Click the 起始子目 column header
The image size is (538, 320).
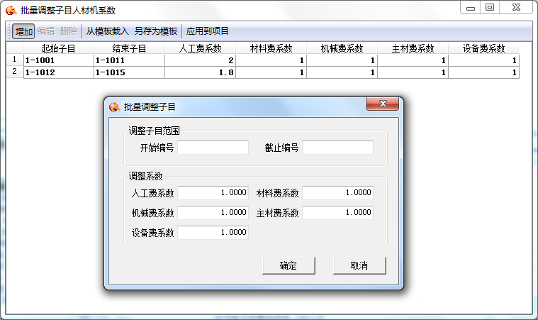(58, 48)
